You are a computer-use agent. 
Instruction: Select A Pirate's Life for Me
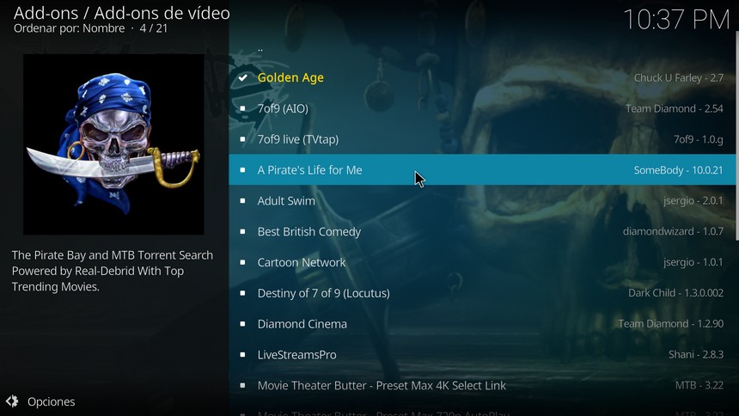click(x=482, y=170)
